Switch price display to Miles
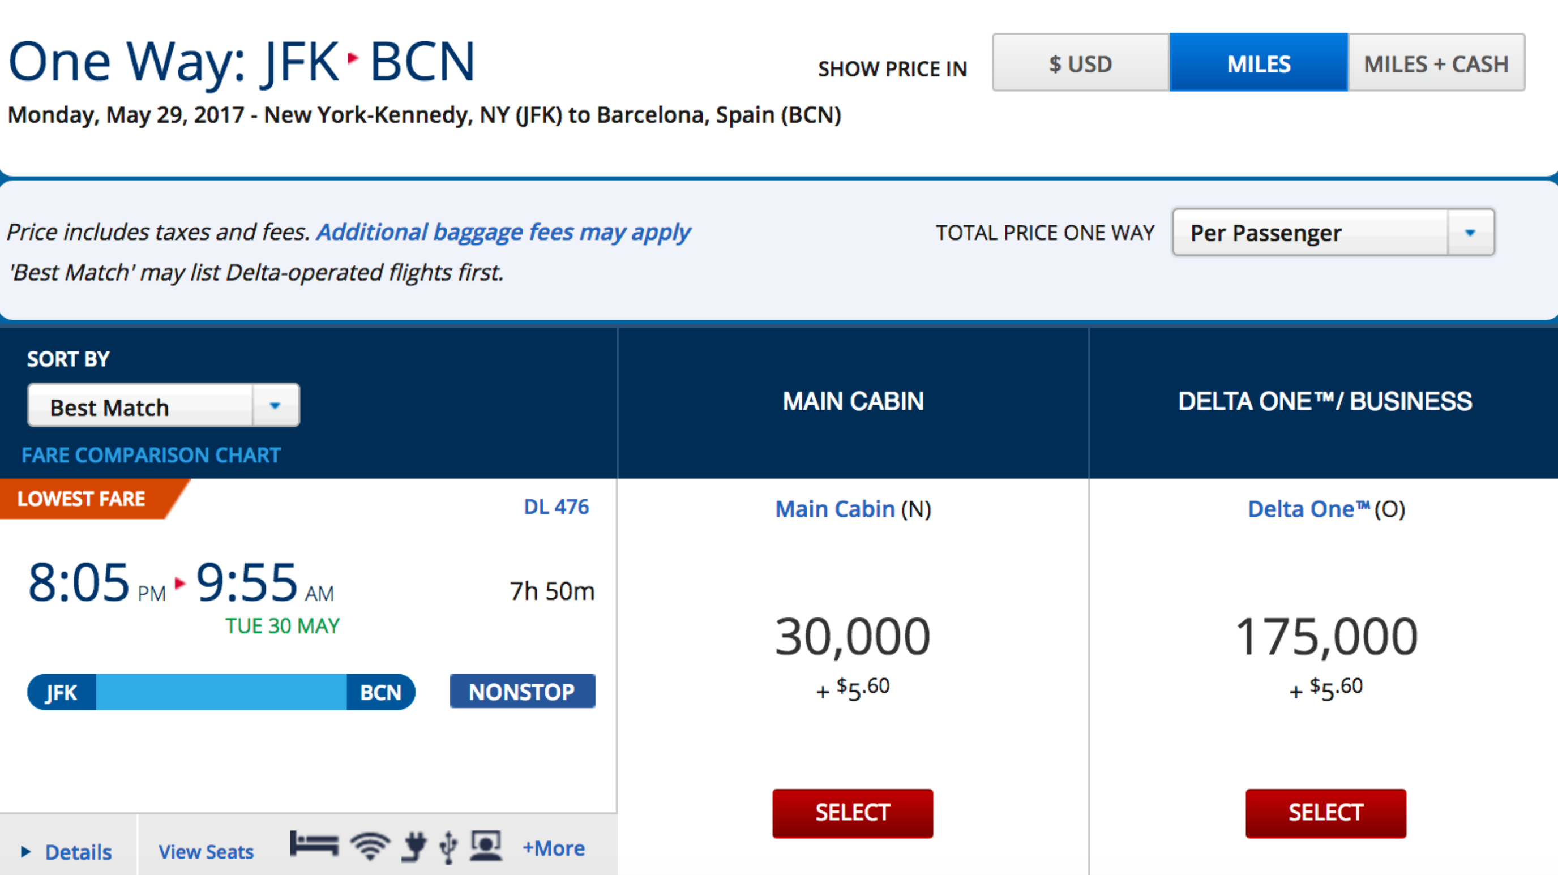Image resolution: width=1558 pixels, height=875 pixels. (x=1258, y=63)
